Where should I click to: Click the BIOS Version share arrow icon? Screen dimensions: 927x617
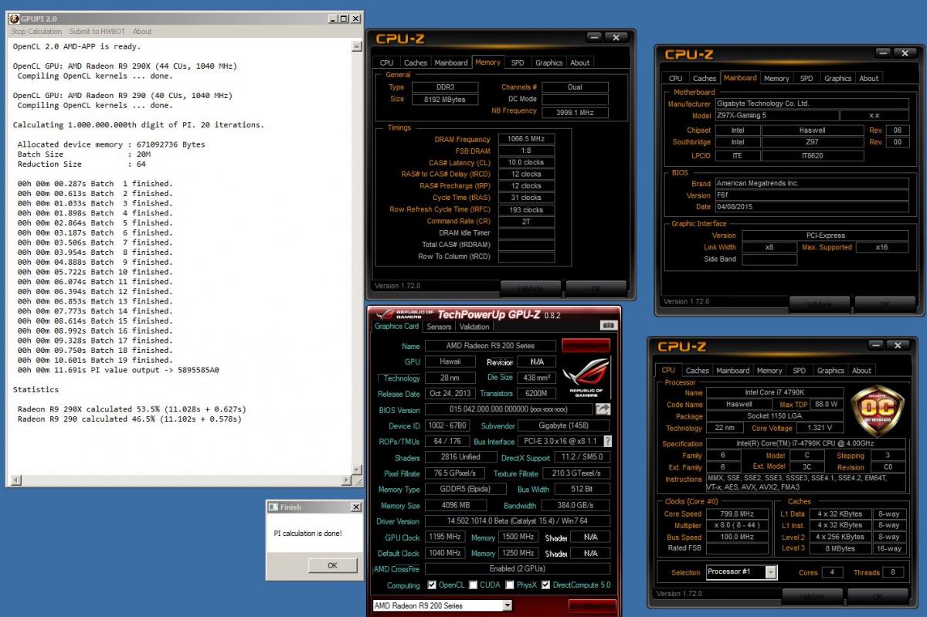(603, 409)
